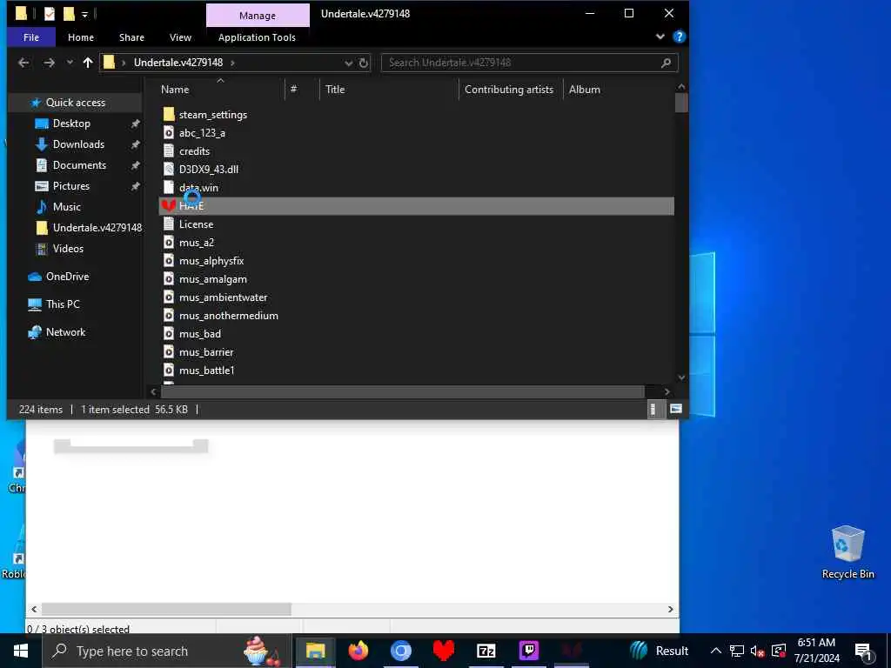
Task: Select the mus_ambientwater file
Action: click(x=223, y=297)
